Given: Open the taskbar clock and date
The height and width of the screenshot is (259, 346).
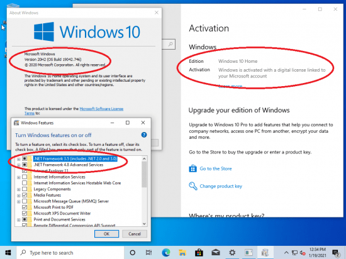Looking at the screenshot, I should click(317, 253).
